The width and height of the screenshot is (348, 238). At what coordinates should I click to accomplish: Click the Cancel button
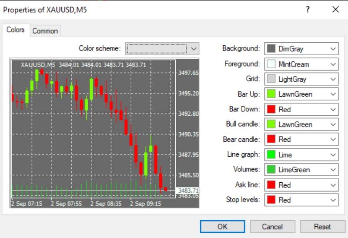coord(273,226)
